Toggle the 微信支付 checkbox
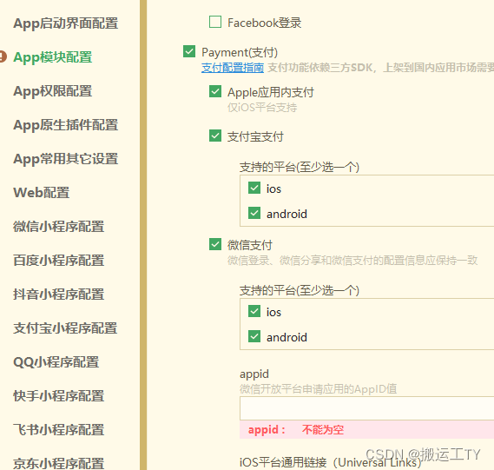Screen dimensions: 494x470 (x=215, y=244)
